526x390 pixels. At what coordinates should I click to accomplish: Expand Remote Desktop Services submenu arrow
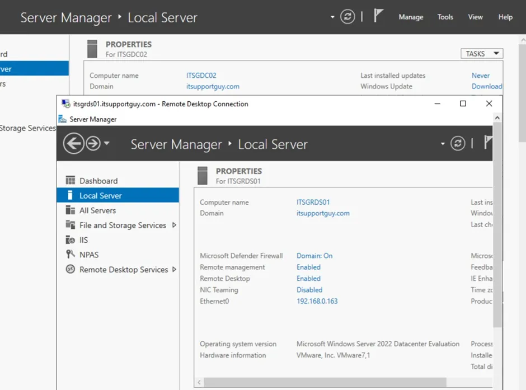(x=174, y=270)
